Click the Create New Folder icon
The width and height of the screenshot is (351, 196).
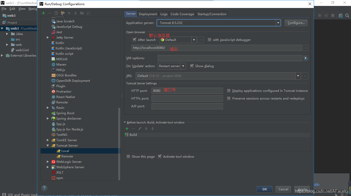tap(82, 13)
